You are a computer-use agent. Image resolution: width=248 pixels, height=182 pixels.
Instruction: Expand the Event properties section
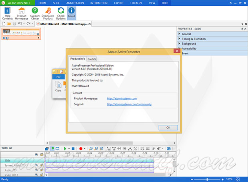214,54
